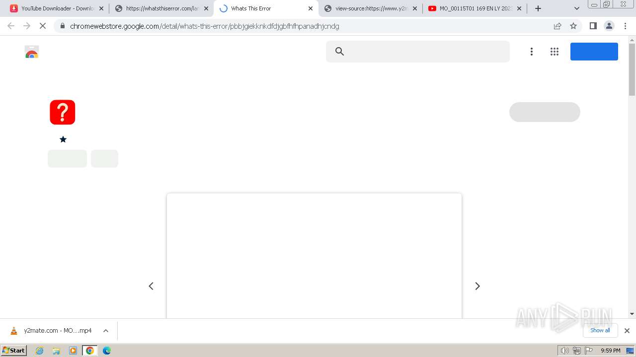Click the Action Center flag icon
This screenshot has height=357, width=636.
[x=589, y=351]
